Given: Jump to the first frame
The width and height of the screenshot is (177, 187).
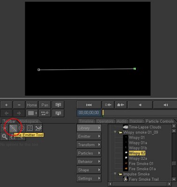Looking at the screenshot, I should point(89,105).
